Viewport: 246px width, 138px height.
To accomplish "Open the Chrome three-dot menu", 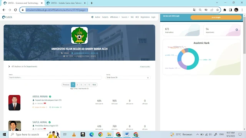I will (x=242, y=10).
